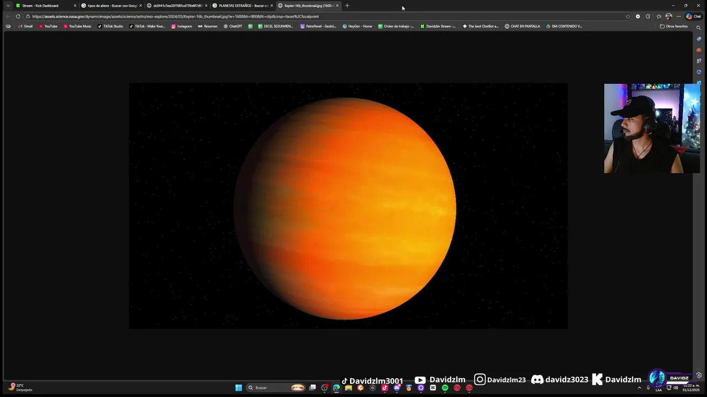Open PetraPanel - Gestió... bookmark
Image resolution: width=707 pixels, height=397 pixels.
[x=318, y=26]
